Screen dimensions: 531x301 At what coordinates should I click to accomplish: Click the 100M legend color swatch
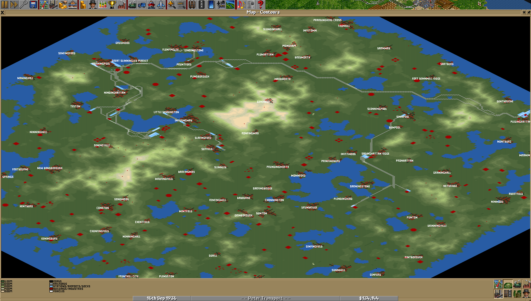(3, 282)
